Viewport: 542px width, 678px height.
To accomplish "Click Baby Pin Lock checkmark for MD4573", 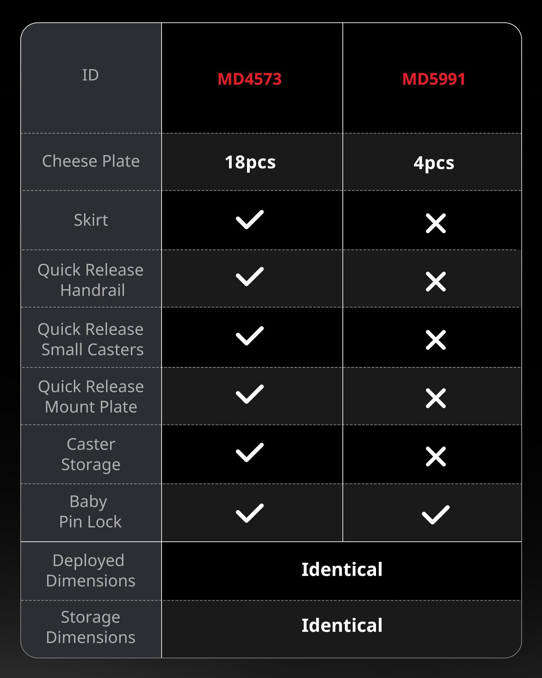I will pos(250,513).
